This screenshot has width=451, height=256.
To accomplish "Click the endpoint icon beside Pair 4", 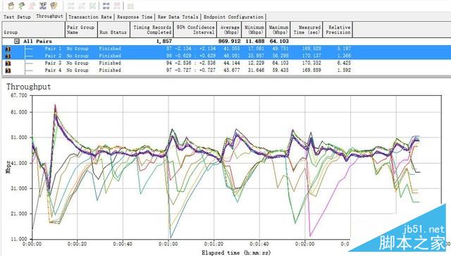I will click(8, 71).
